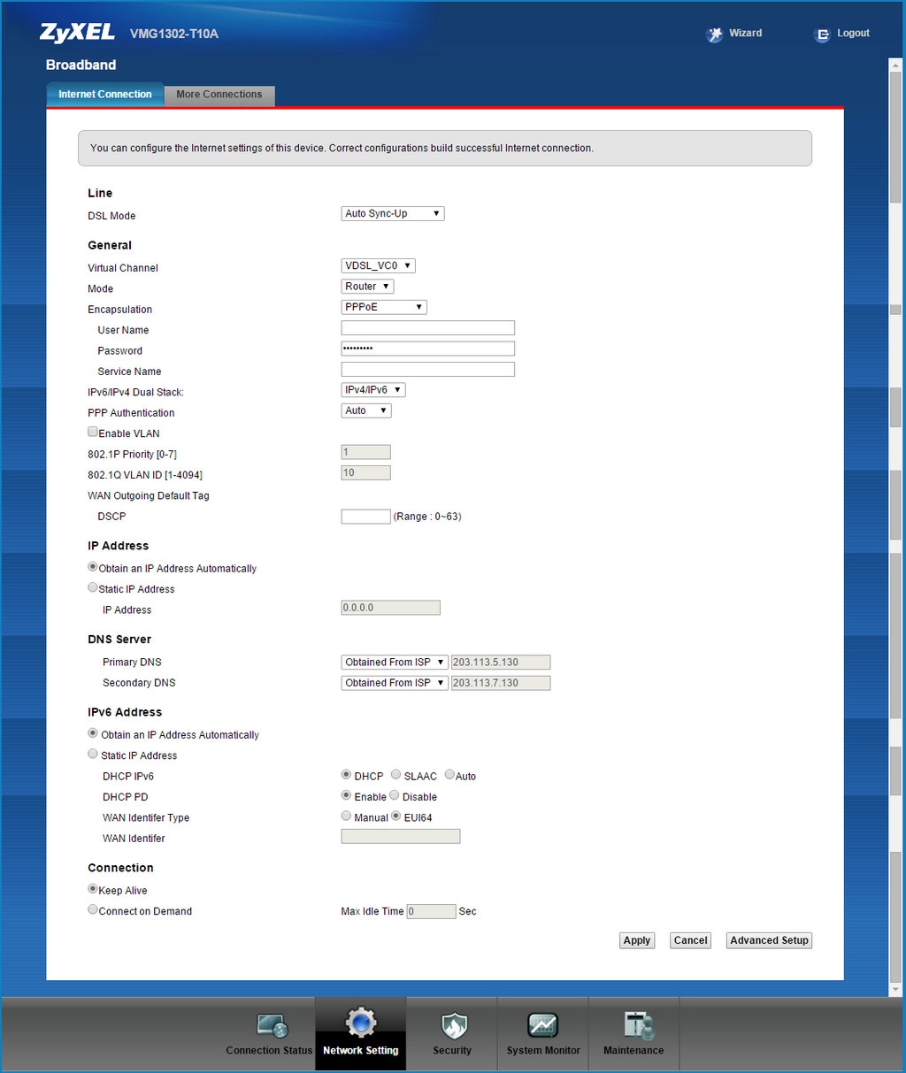The height and width of the screenshot is (1073, 906).
Task: Select the Static IP Address radio under IP Address
Action: click(93, 587)
